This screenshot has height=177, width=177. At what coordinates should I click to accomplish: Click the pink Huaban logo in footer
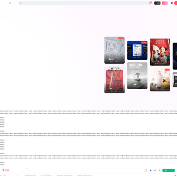click(6, 170)
